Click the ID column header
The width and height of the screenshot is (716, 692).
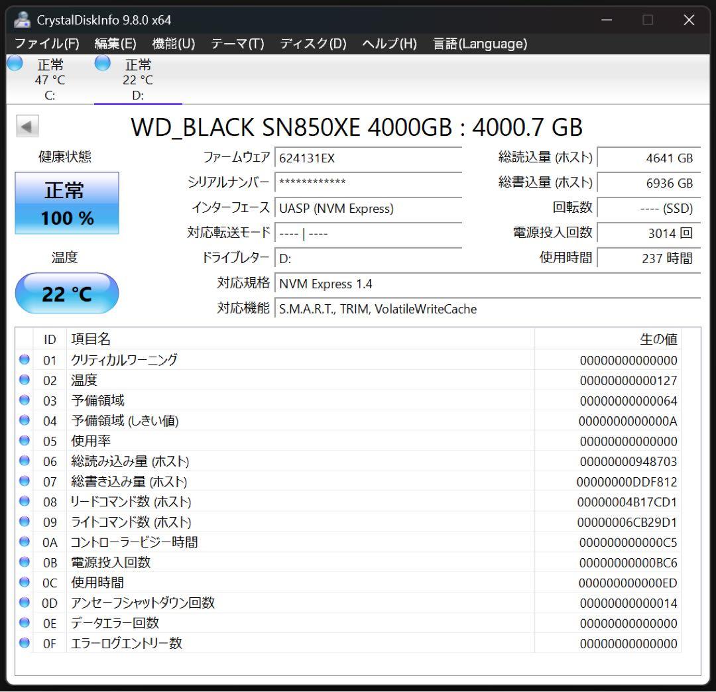pyautogui.click(x=50, y=339)
